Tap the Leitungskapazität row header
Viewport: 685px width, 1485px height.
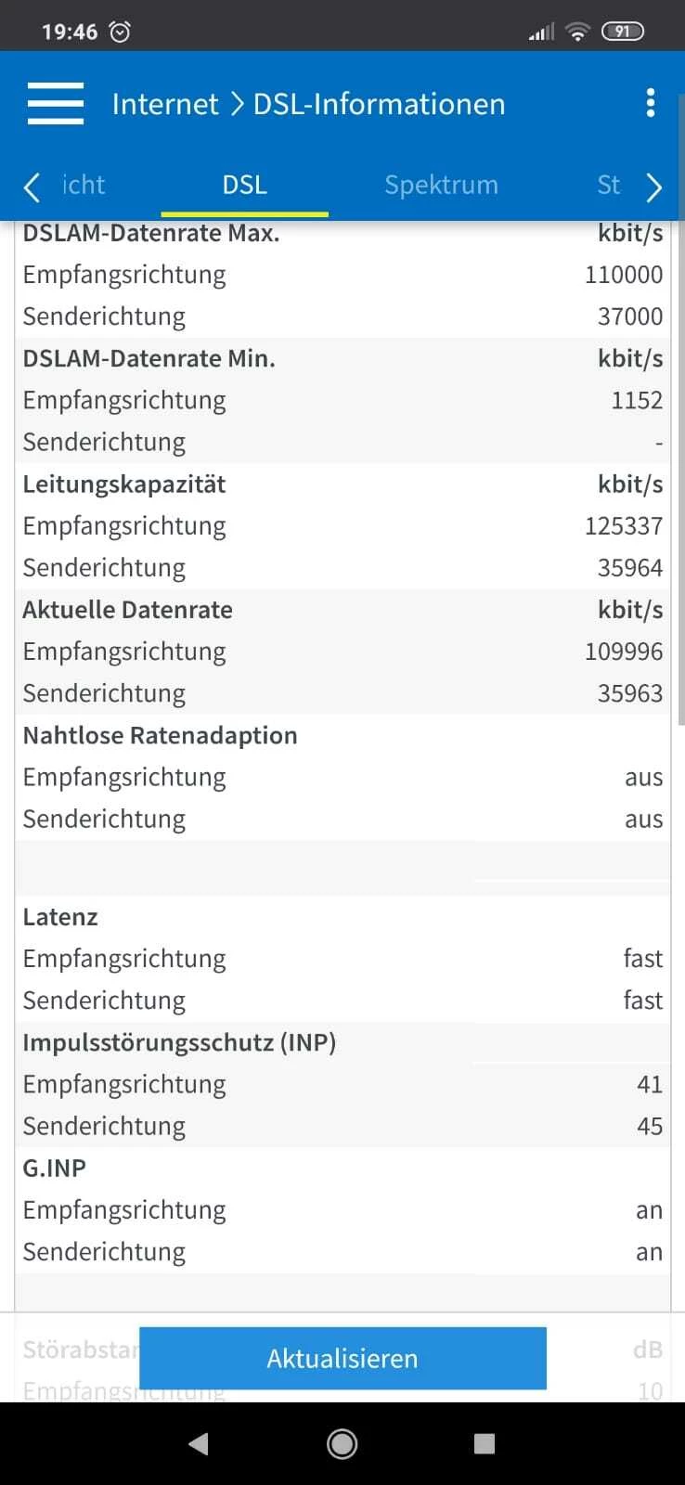(x=124, y=484)
